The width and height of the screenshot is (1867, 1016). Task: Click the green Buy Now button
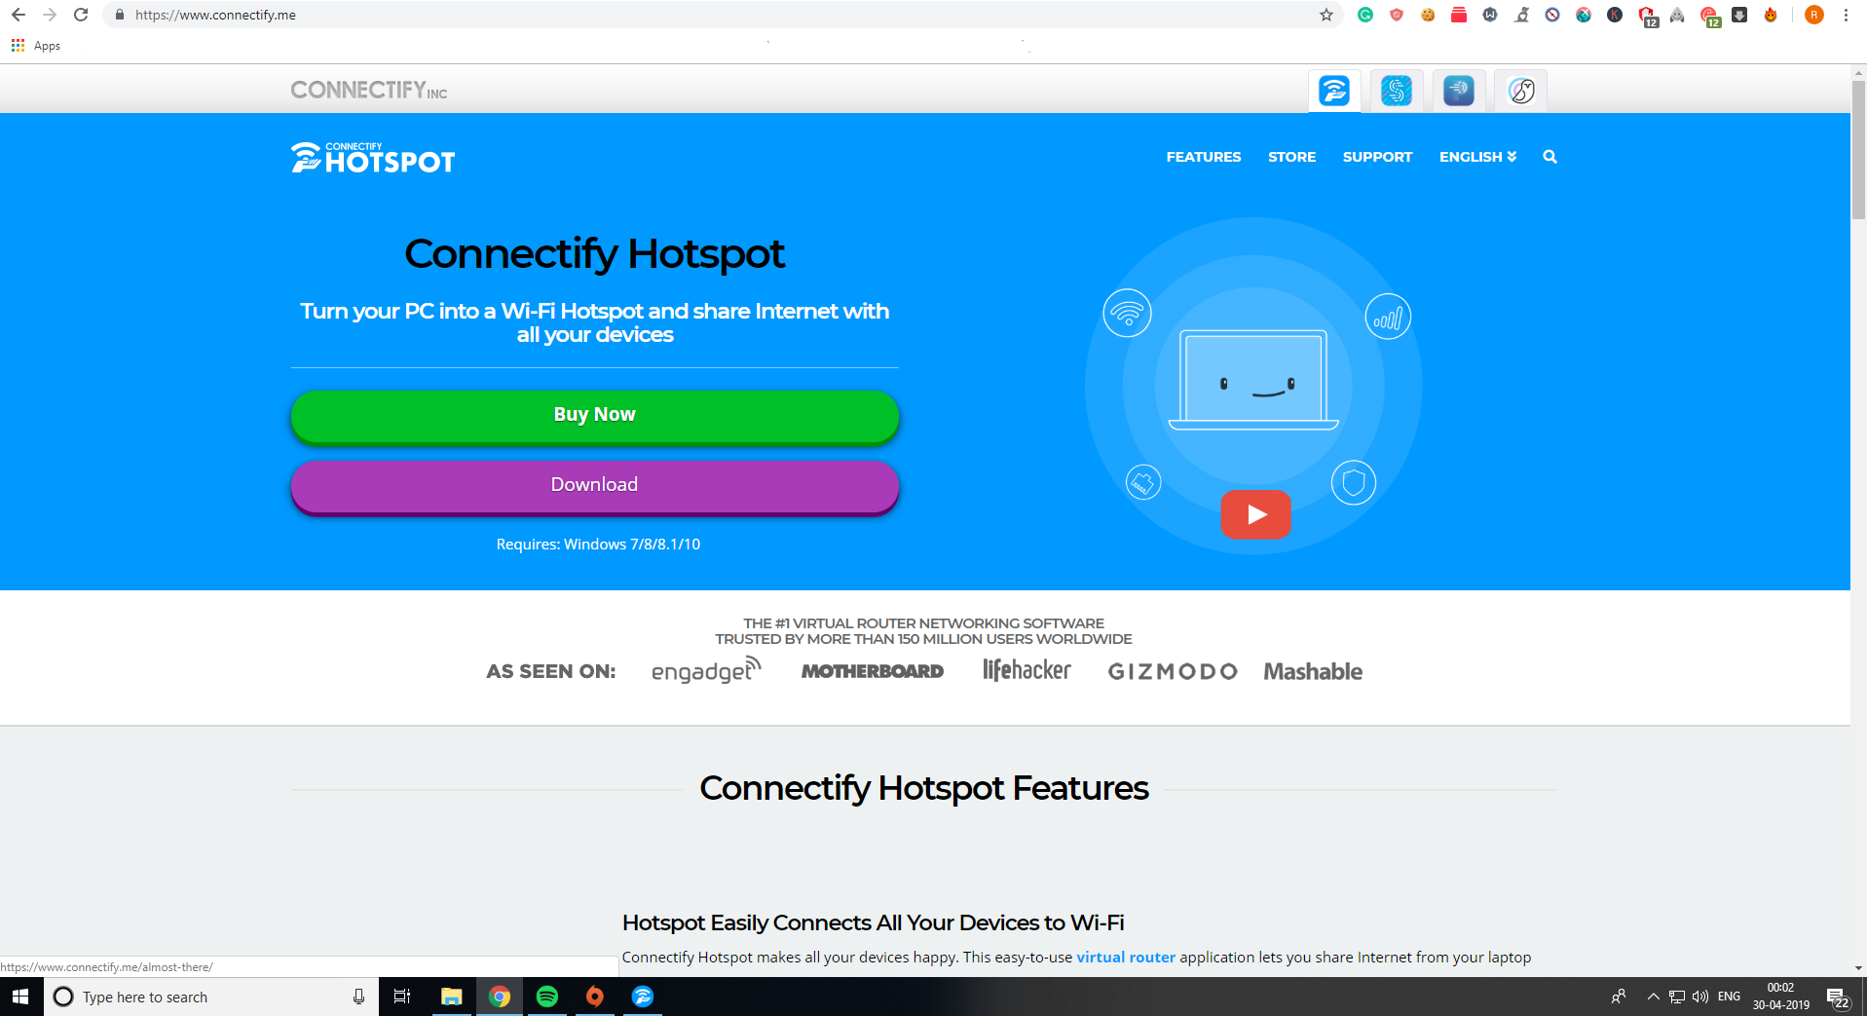[595, 417]
